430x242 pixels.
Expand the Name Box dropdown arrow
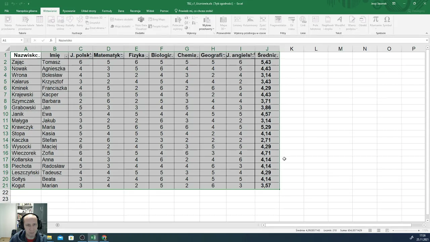[x=21, y=40]
